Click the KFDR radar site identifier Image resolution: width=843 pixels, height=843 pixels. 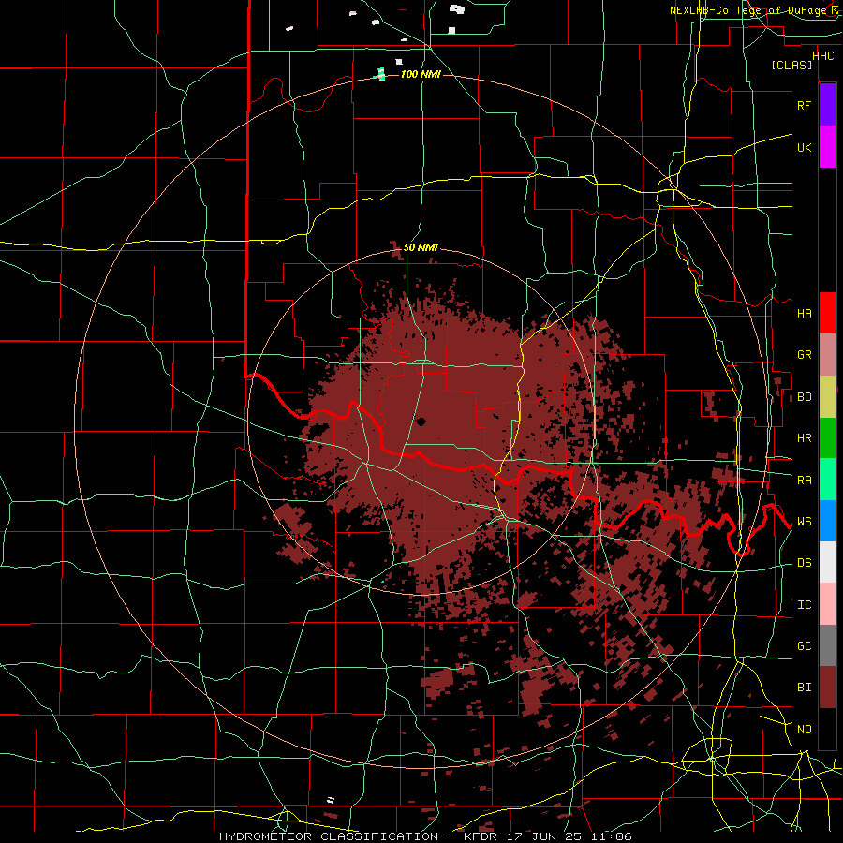(479, 836)
